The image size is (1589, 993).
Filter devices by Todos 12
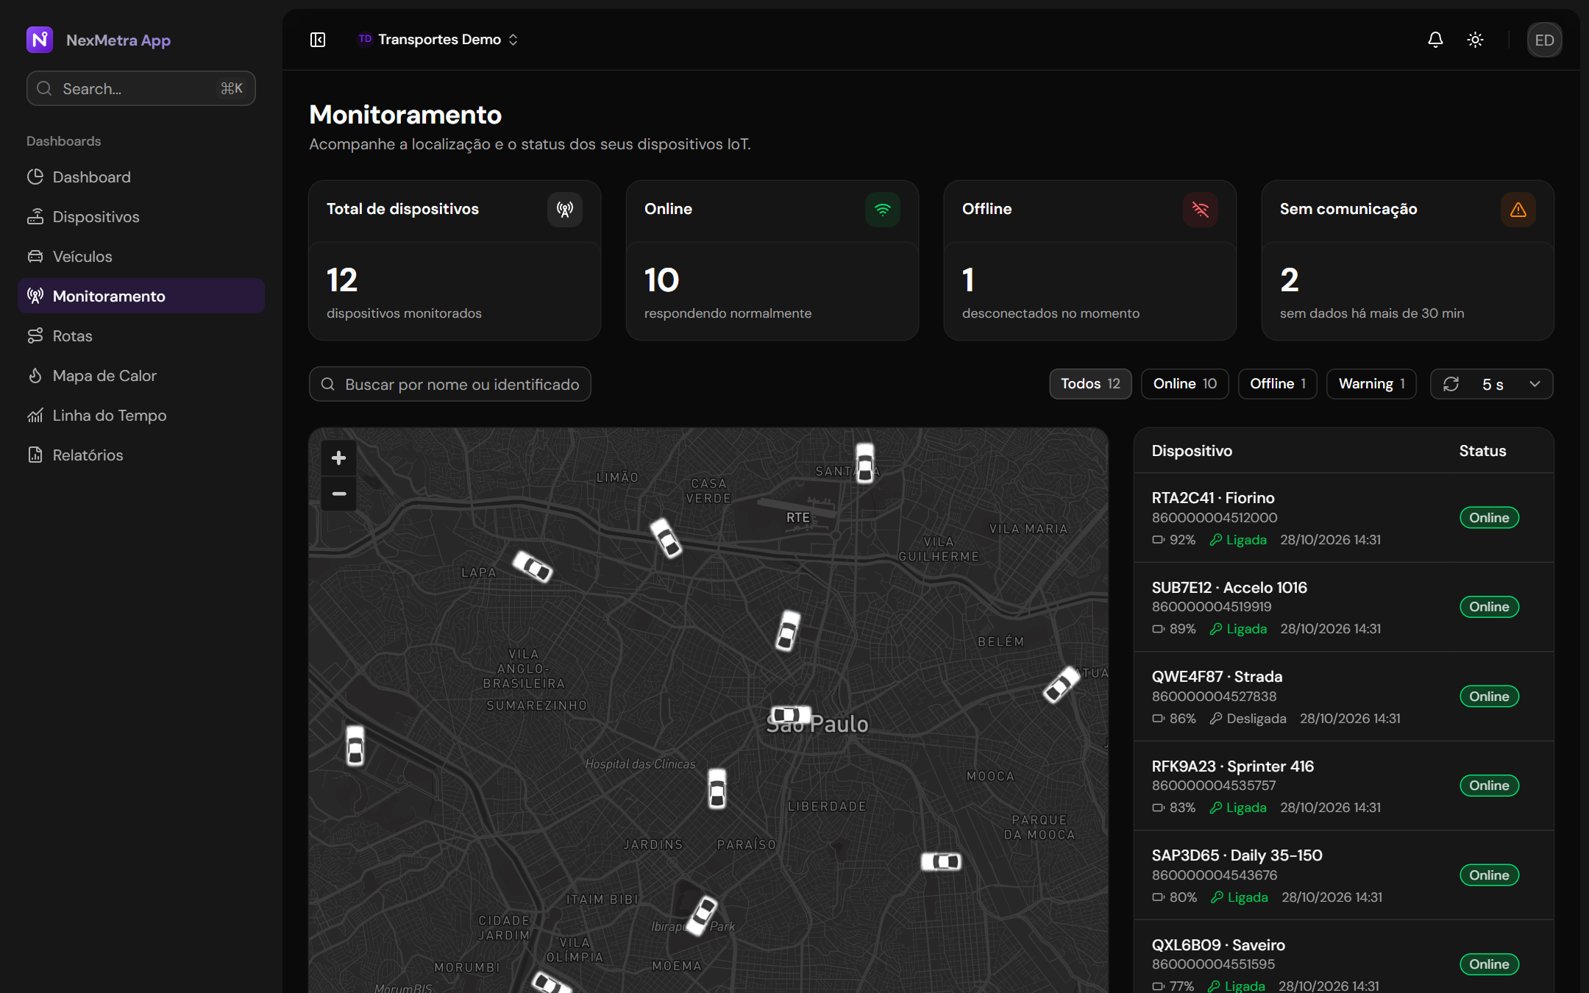click(1090, 384)
